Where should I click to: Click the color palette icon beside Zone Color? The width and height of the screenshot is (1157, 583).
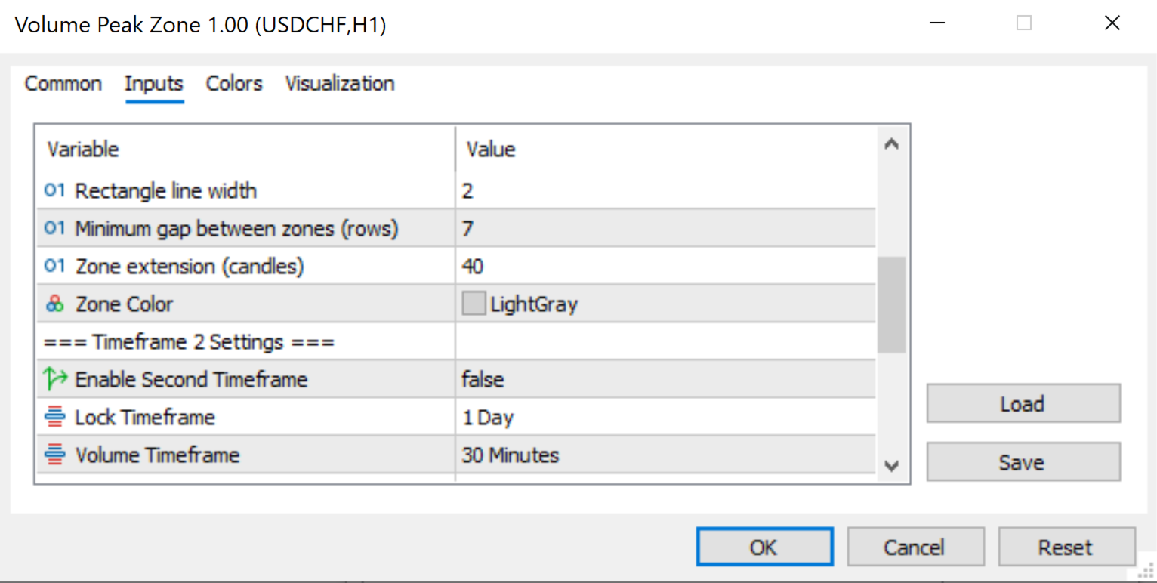(x=55, y=304)
